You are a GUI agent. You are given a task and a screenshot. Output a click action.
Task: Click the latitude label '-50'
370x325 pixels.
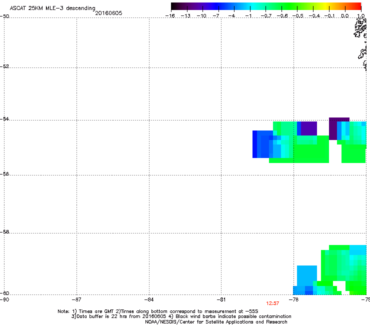pyautogui.click(x=4, y=16)
